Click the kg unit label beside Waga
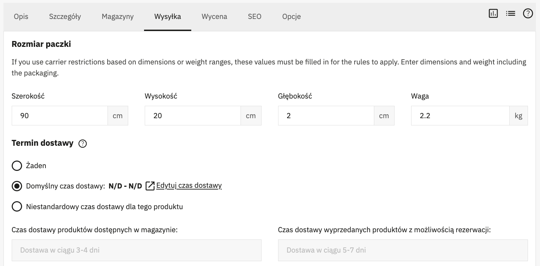Screen dimensions: 540x266 coord(519,116)
